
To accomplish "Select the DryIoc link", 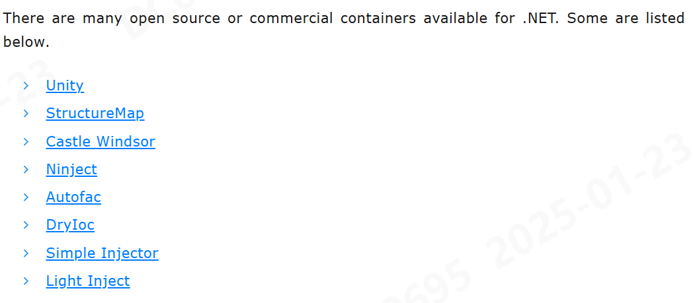I will 70,225.
